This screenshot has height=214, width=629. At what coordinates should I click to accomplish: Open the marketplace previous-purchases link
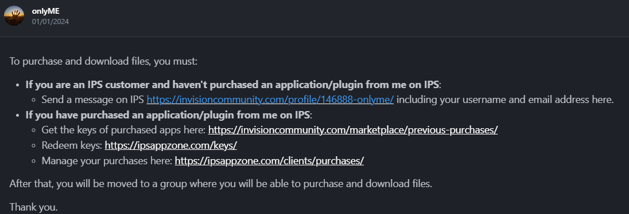click(353, 130)
